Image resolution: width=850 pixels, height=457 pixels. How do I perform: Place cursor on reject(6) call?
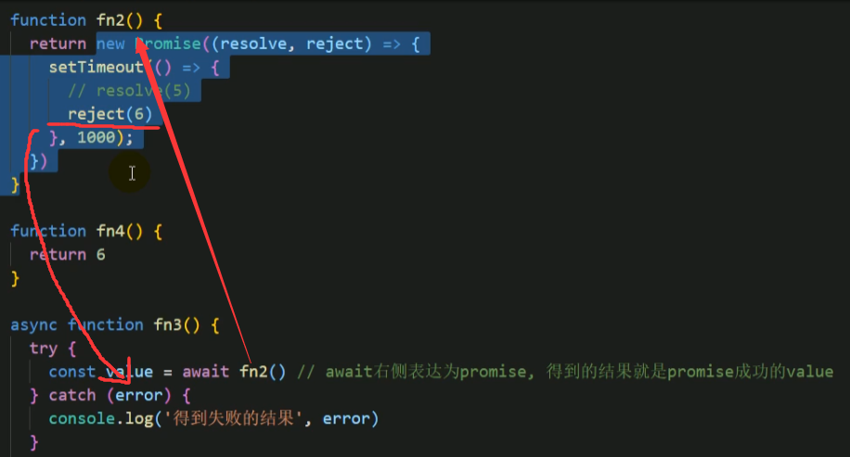[110, 114]
